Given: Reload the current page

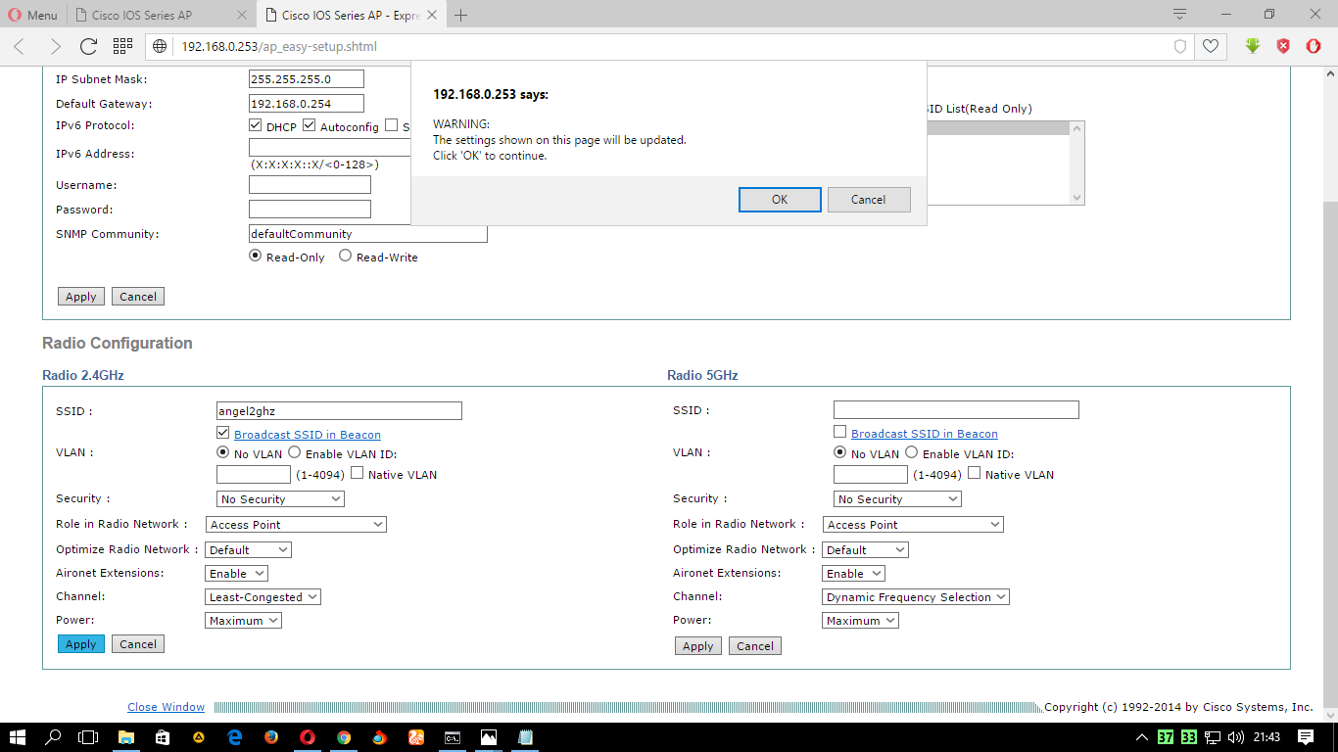Looking at the screenshot, I should pyautogui.click(x=88, y=46).
